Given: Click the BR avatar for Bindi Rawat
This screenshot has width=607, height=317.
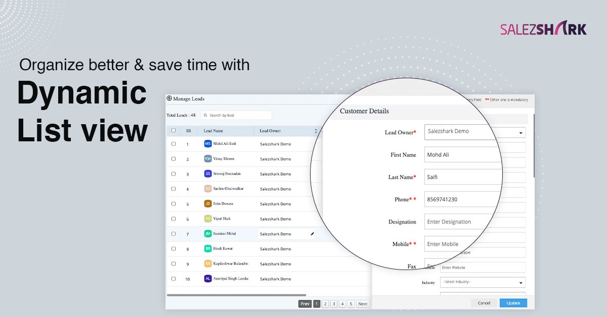Looking at the screenshot, I should (x=207, y=248).
